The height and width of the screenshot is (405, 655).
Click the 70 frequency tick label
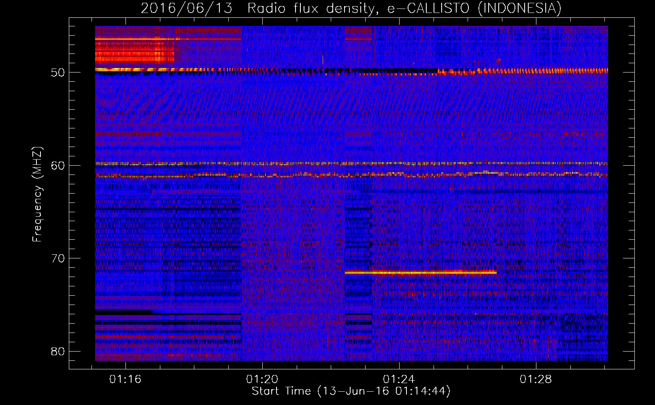pyautogui.click(x=58, y=258)
